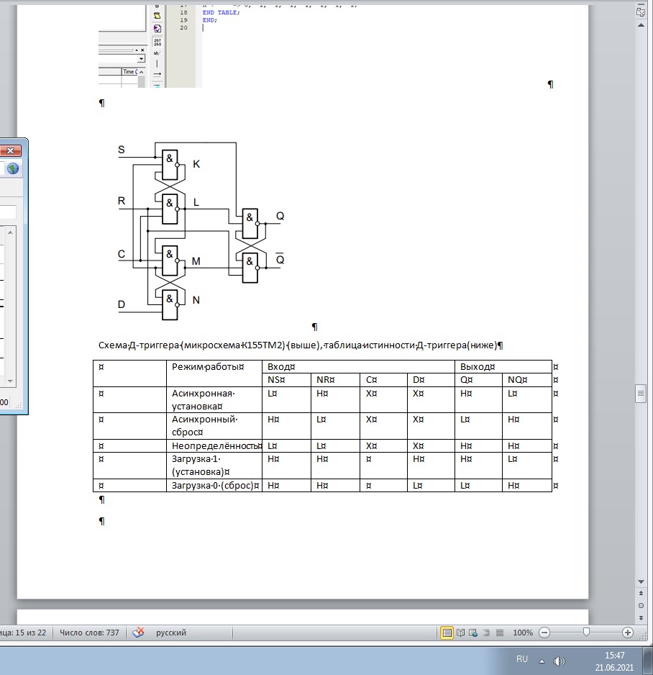Click the left window's scroll down arrow
653x675 pixels.
(x=10, y=381)
